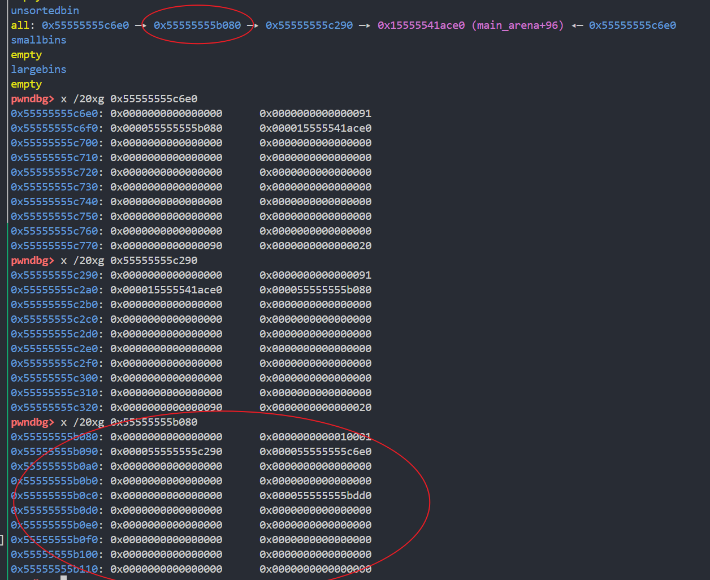Image resolution: width=710 pixels, height=580 pixels.
Task: Select the chunk size value 0x0000000000010001
Action: pyautogui.click(x=315, y=436)
